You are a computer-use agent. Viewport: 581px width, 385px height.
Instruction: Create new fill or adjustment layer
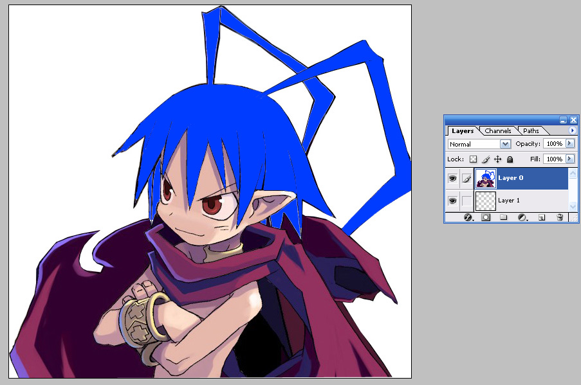(x=522, y=218)
